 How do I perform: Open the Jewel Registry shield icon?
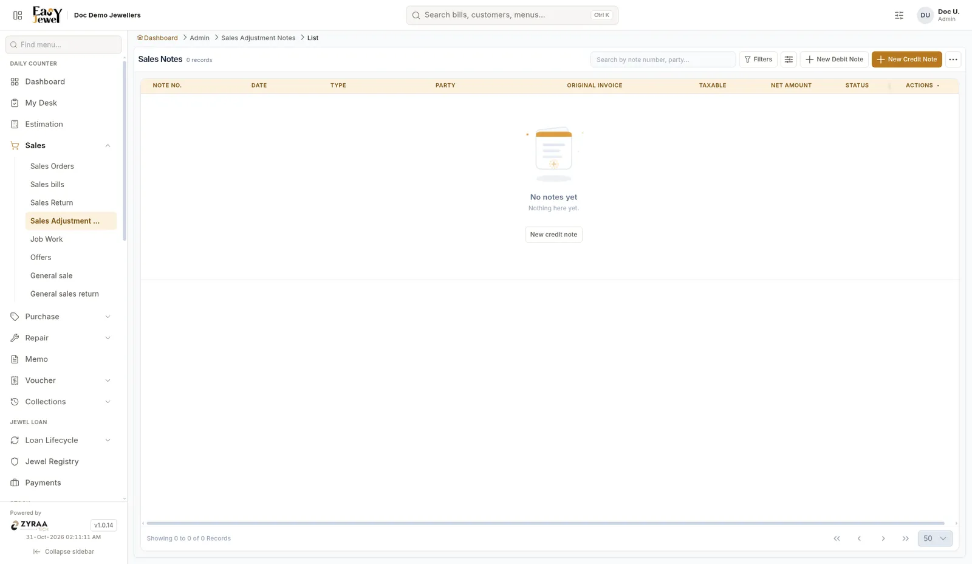(15, 462)
